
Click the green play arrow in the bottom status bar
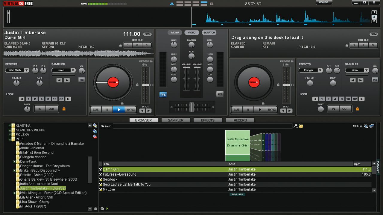[x=107, y=209]
